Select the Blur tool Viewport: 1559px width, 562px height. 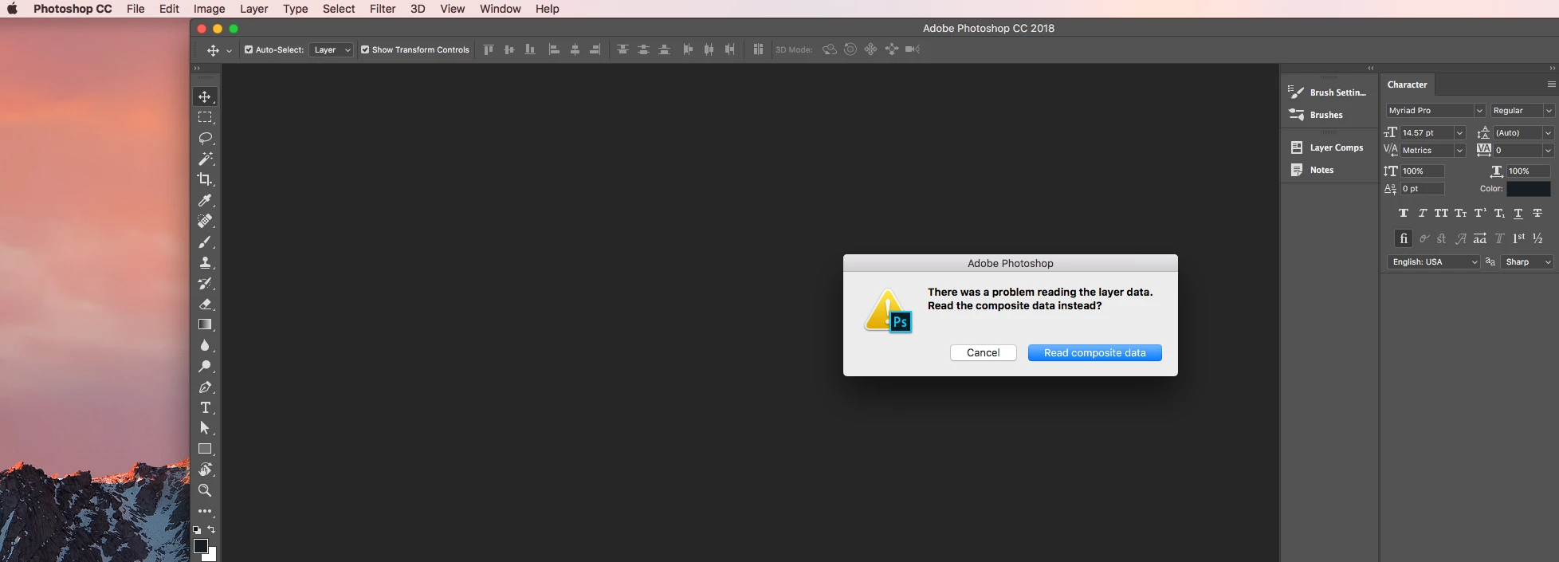pos(205,345)
